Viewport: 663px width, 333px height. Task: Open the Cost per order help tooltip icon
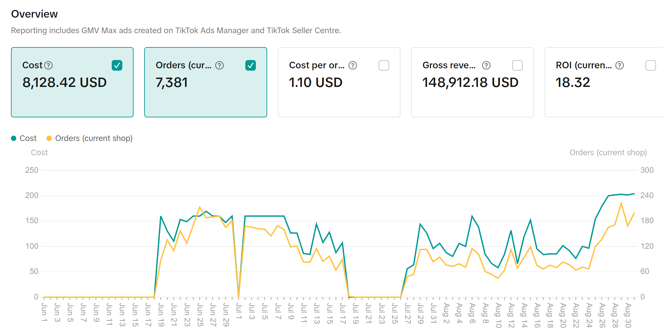(x=353, y=65)
